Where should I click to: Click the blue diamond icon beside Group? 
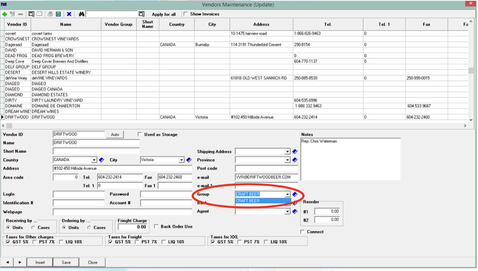[295, 194]
